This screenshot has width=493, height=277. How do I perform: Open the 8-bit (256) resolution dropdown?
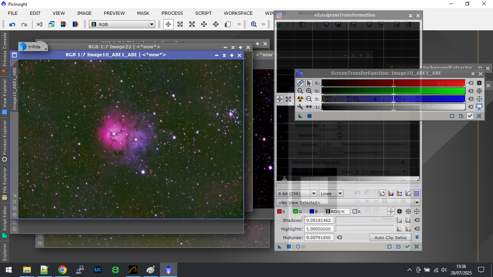[296, 194]
